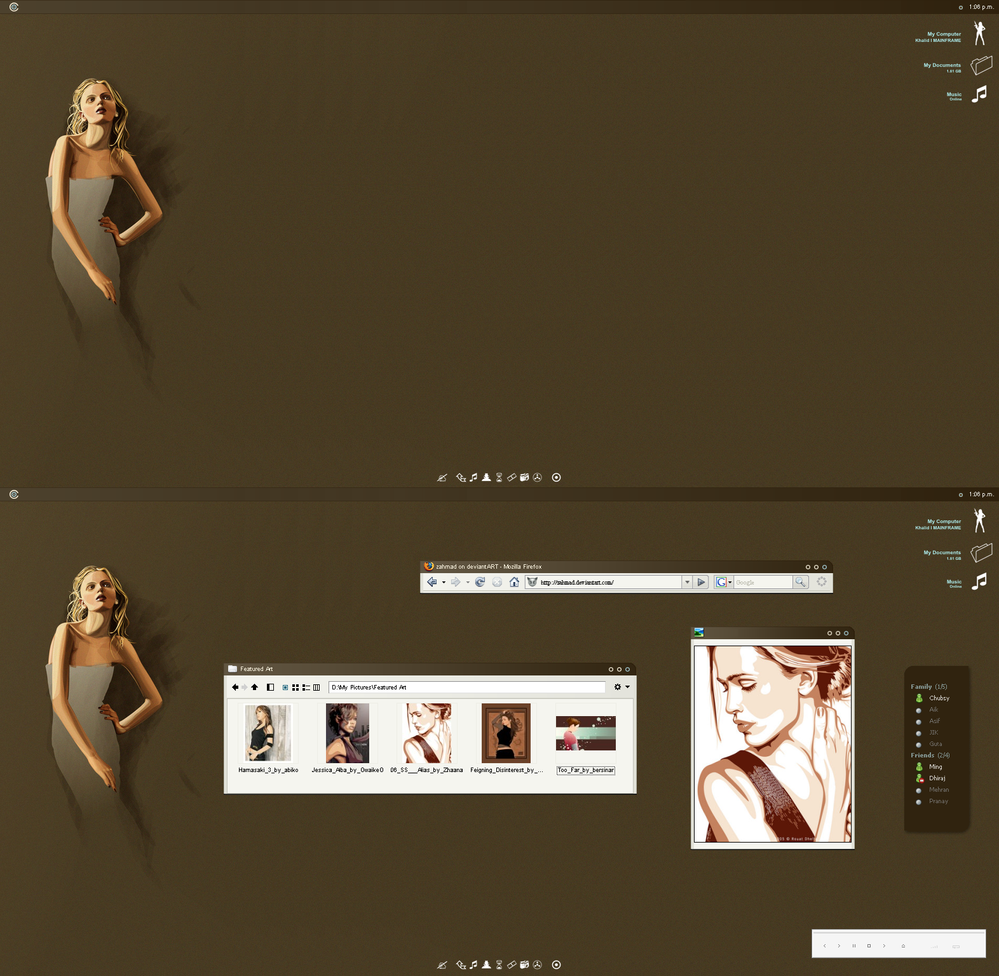The image size is (999, 976).
Task: Open online contact Ming
Action: (928, 766)
